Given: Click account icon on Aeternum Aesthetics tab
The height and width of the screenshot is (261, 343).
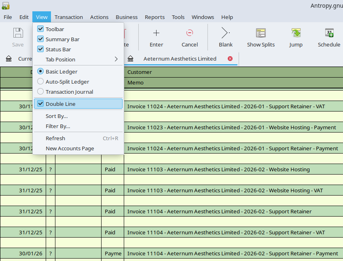Looking at the screenshot, I should coord(131,59).
